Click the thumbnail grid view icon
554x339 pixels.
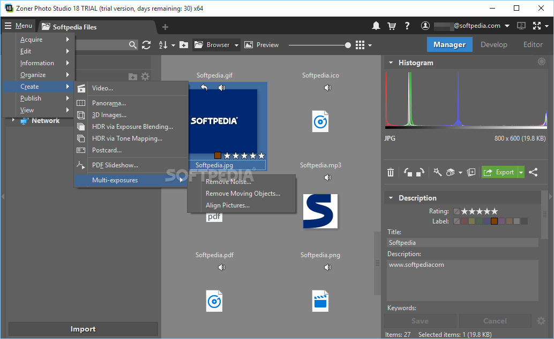point(360,45)
